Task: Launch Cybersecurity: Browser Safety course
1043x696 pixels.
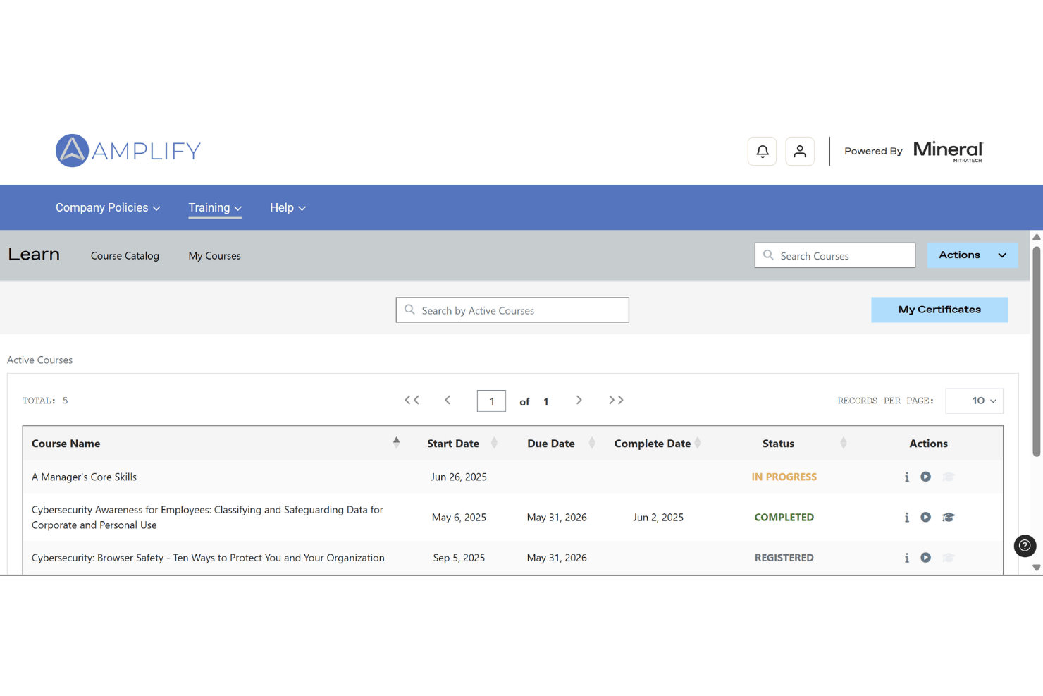Action: tap(926, 557)
